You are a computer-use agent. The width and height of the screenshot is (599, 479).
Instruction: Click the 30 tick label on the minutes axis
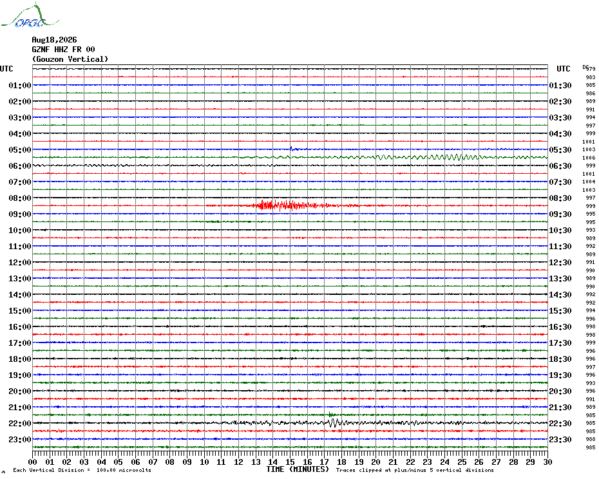(x=548, y=462)
